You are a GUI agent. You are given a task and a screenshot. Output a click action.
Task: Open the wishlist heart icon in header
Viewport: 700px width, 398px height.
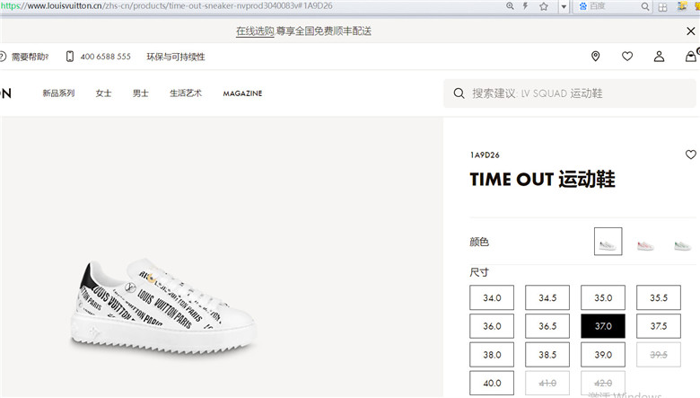pos(627,57)
